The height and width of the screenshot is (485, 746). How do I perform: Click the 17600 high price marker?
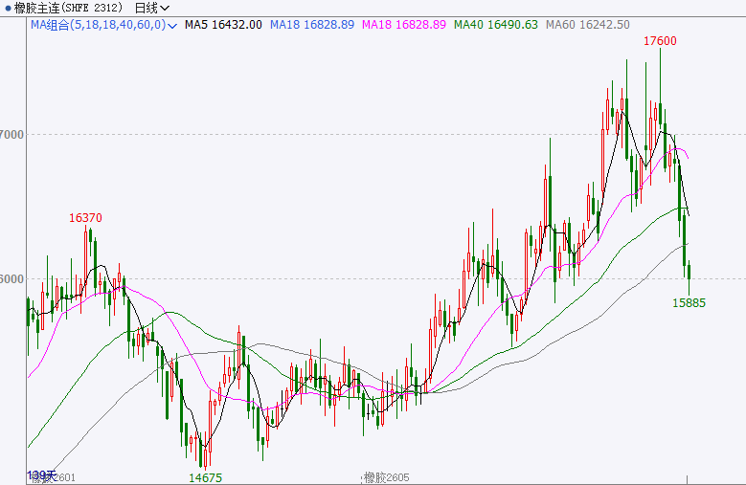pyautogui.click(x=659, y=41)
